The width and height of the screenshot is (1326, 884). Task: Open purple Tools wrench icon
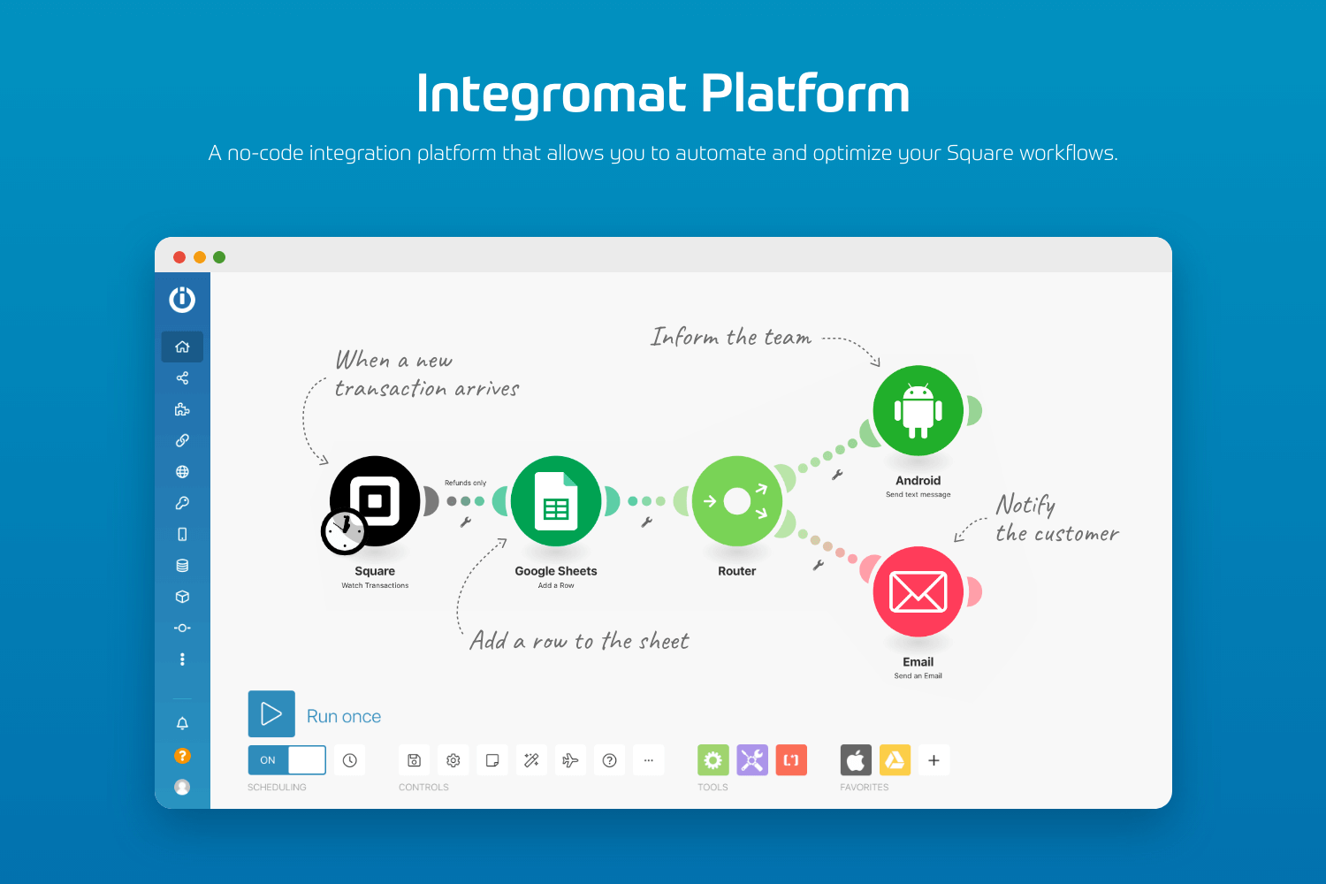coord(752,760)
